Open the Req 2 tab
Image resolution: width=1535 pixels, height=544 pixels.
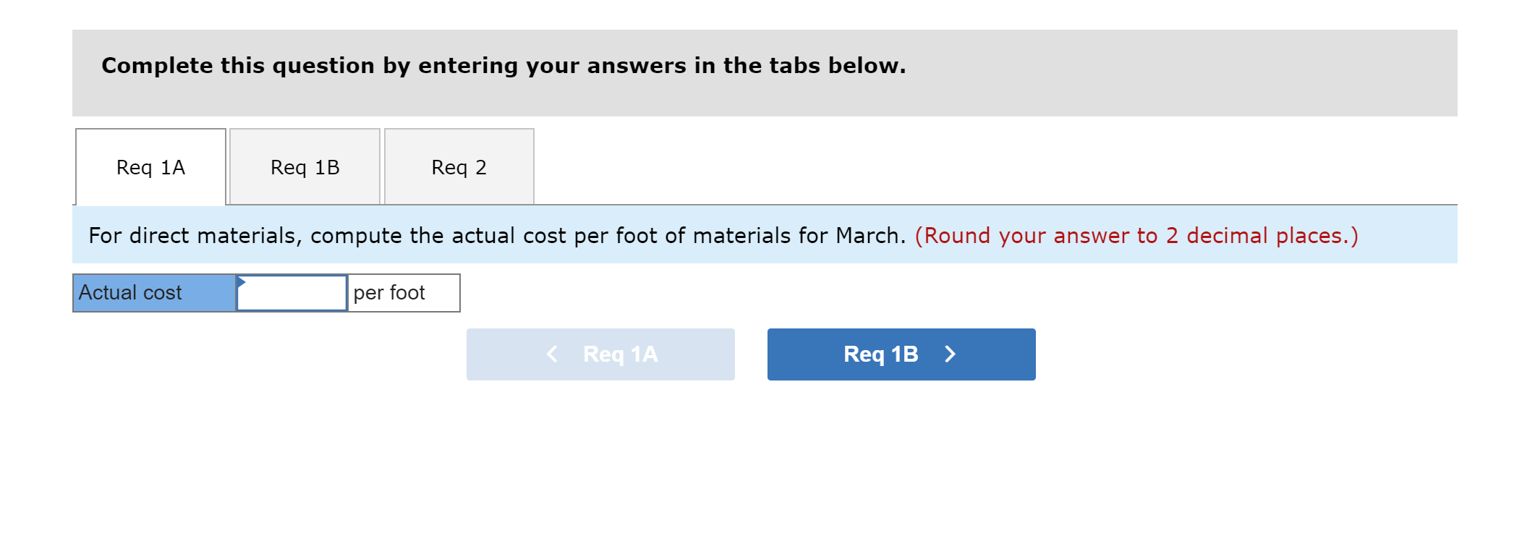coord(460,166)
